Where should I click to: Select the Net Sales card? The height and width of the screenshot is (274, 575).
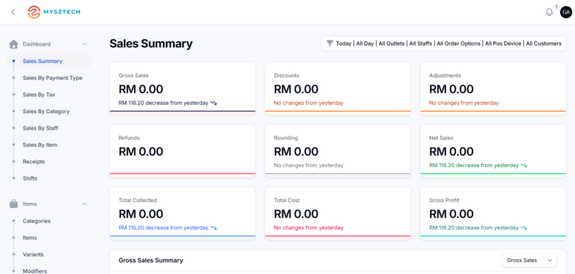click(493, 151)
